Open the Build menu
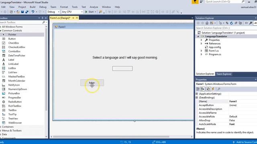 (x=33, y=7)
